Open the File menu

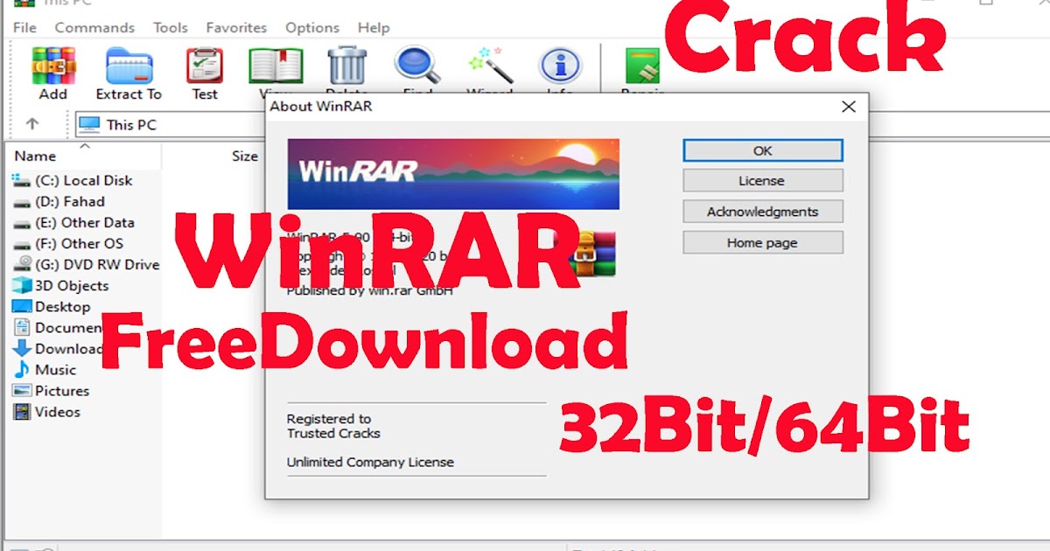click(24, 28)
